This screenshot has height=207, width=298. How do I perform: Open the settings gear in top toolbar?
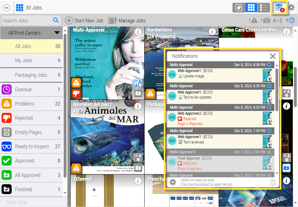click(291, 8)
